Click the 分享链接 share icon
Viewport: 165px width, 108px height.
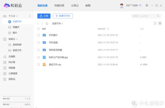point(5,73)
